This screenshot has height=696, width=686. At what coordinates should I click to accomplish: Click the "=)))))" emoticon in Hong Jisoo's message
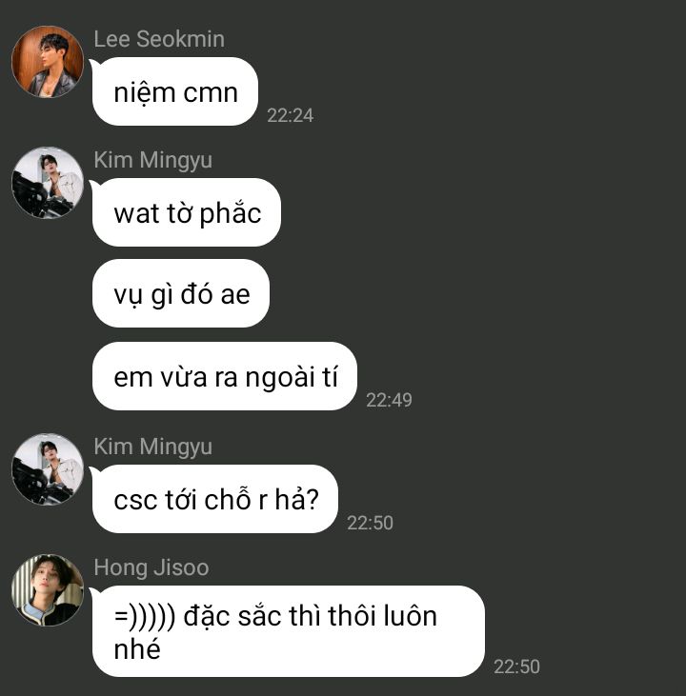145,617
